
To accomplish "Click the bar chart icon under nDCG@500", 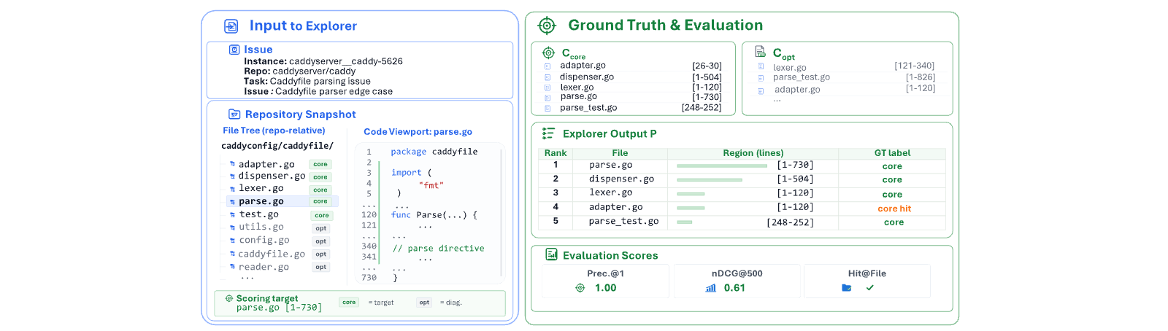I will click(710, 288).
